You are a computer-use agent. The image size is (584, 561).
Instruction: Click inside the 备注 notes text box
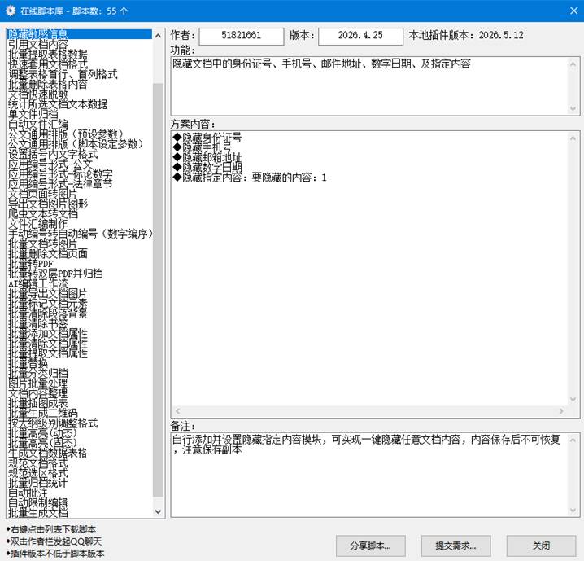point(368,475)
